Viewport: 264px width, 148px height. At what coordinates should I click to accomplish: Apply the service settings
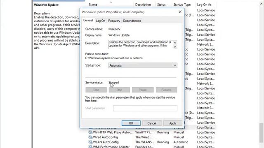tap(172, 123)
